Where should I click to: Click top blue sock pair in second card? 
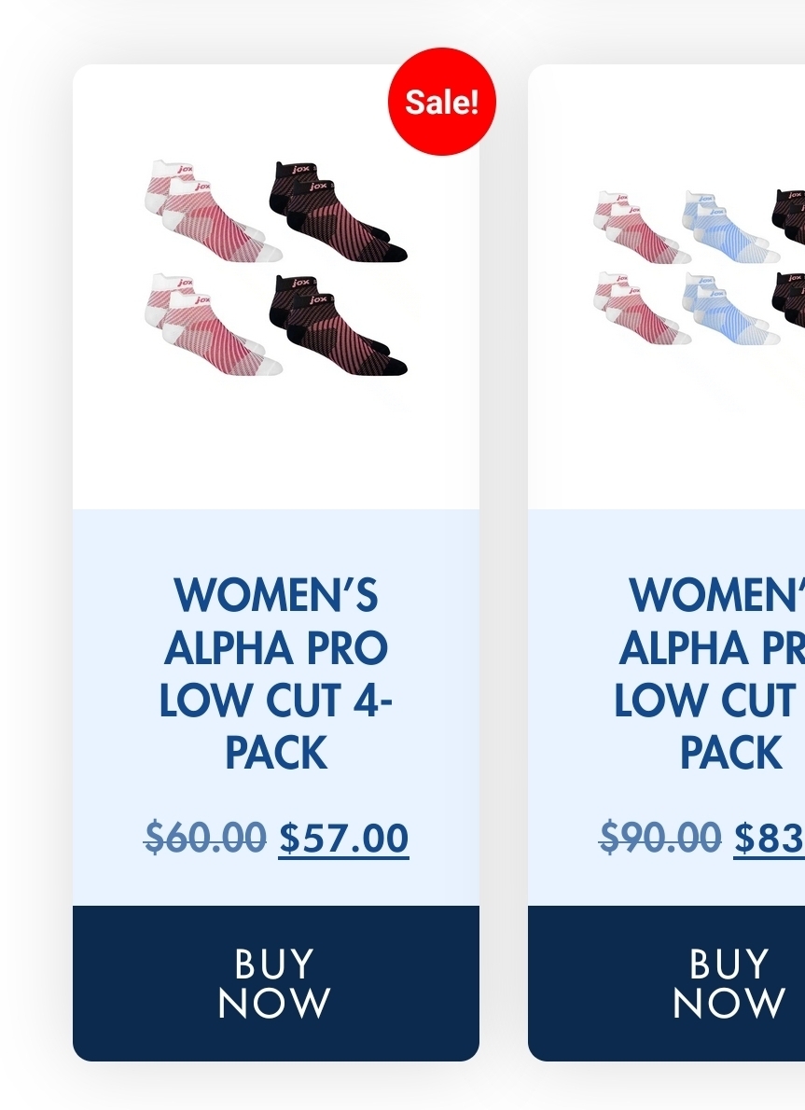pyautogui.click(x=723, y=227)
